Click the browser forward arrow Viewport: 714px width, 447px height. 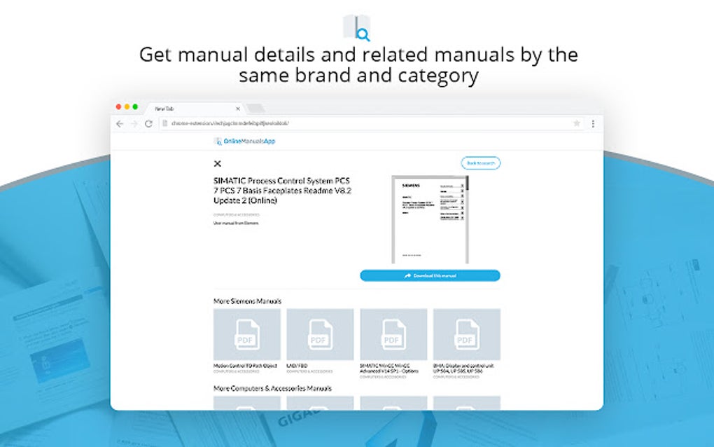(134, 123)
